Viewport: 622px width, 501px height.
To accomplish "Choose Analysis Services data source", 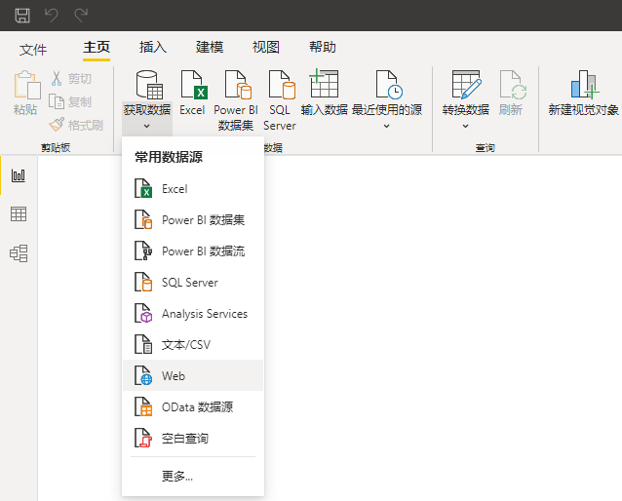I will 193,314.
